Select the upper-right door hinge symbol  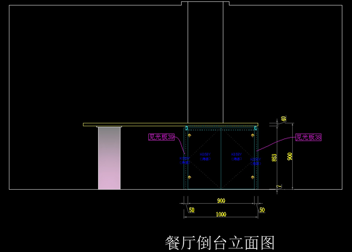pyautogui.click(x=252, y=135)
